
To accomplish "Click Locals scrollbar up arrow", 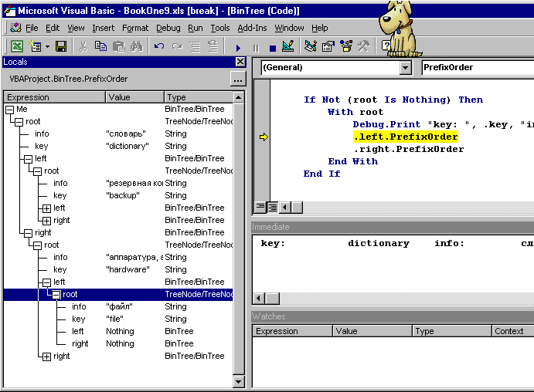I will tap(238, 97).
